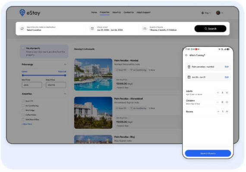
Task: Check the Coffee Maker amenity checkbox
Action: click(x=23, y=115)
